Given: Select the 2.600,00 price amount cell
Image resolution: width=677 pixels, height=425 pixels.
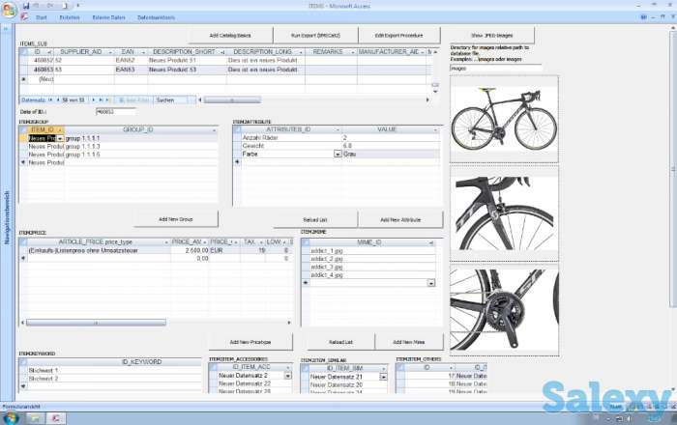Looking at the screenshot, I should [x=190, y=250].
